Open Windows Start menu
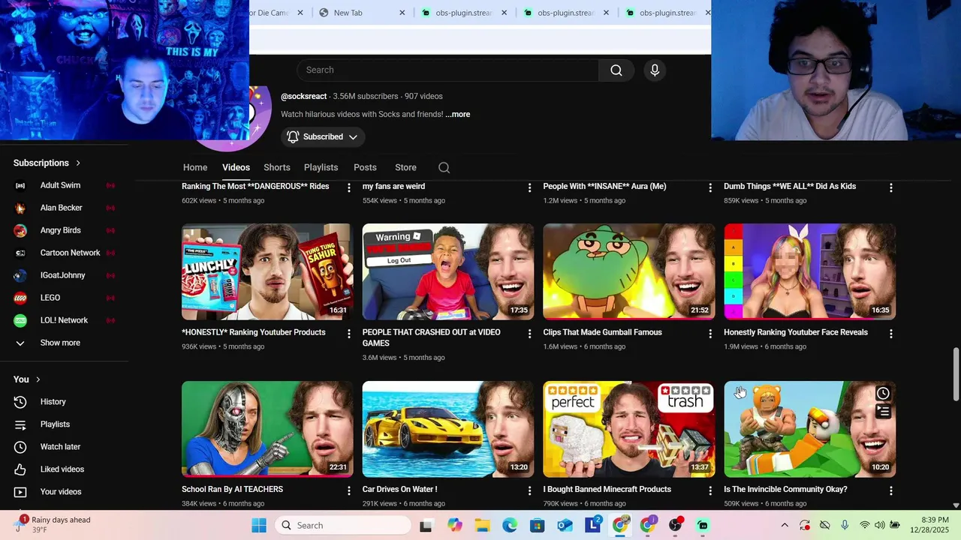Viewport: 961px width, 540px height. point(258,526)
